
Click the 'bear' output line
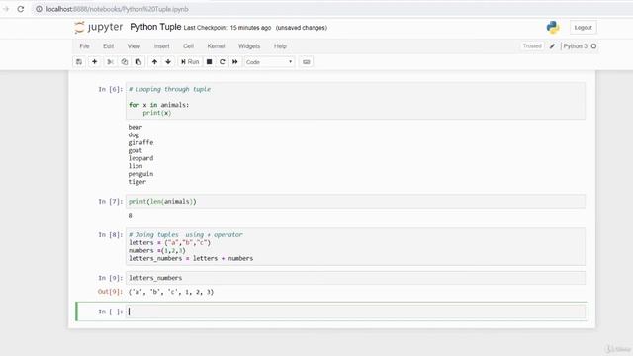[136, 127]
